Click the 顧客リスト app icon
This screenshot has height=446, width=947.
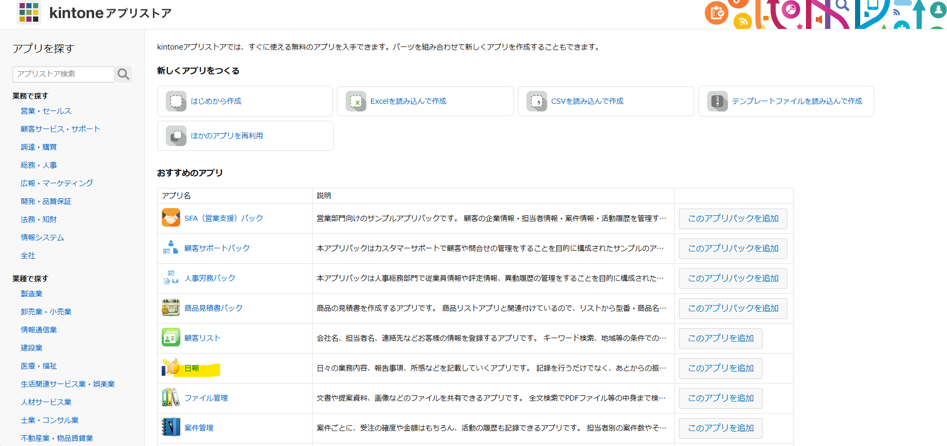coord(171,338)
